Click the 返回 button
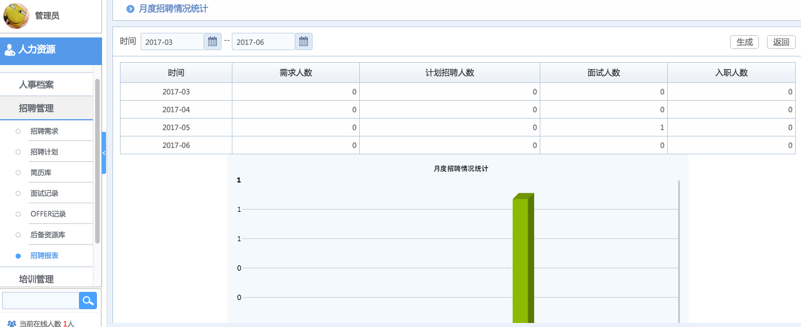This screenshot has width=801, height=327. [781, 42]
